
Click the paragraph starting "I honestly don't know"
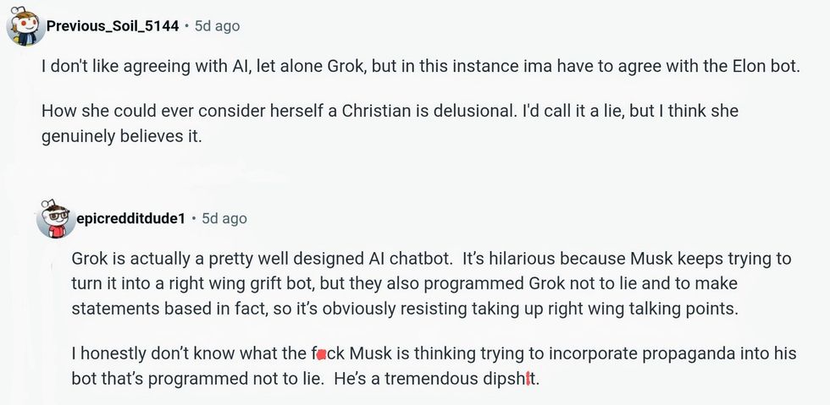click(x=434, y=366)
